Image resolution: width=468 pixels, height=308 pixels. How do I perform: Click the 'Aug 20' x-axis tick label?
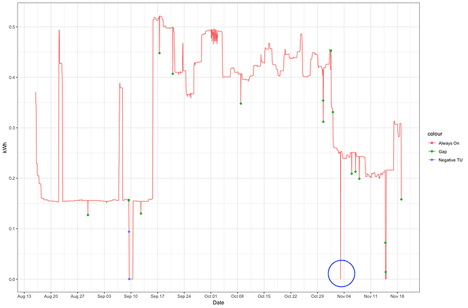pyautogui.click(x=51, y=296)
